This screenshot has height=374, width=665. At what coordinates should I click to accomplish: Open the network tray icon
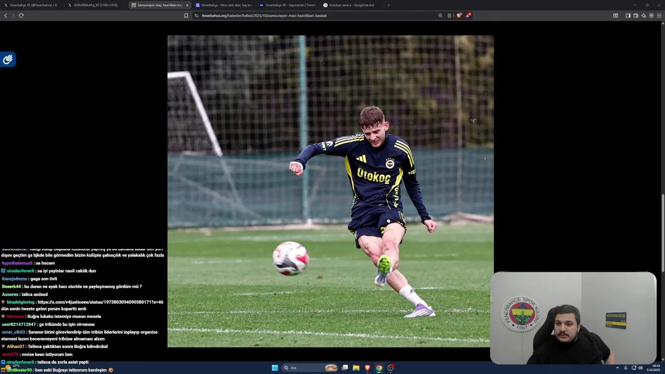click(x=634, y=368)
